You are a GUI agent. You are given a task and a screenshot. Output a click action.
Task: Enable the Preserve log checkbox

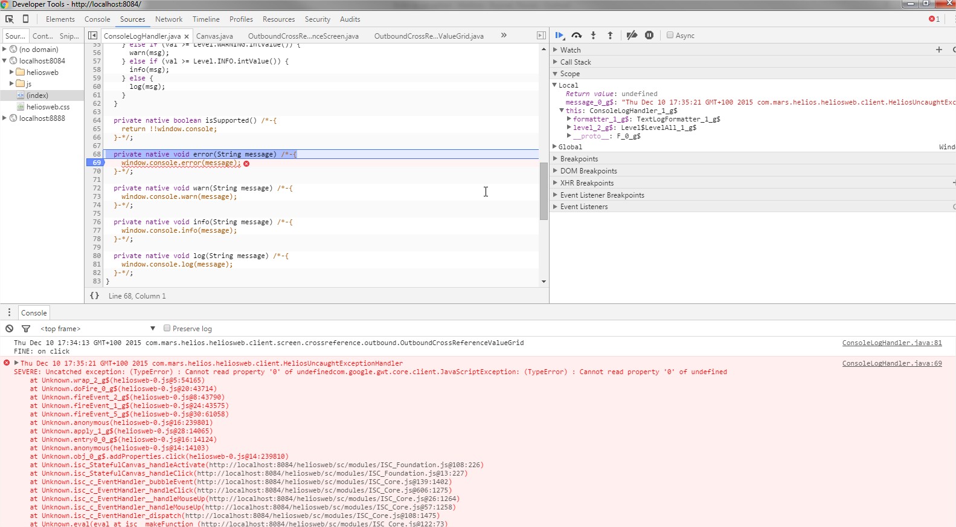[x=167, y=329]
